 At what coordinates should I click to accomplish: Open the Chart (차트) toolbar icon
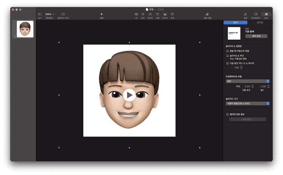[143, 14]
